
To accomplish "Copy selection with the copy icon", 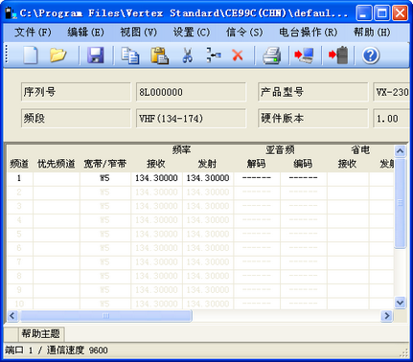I will tap(130, 56).
